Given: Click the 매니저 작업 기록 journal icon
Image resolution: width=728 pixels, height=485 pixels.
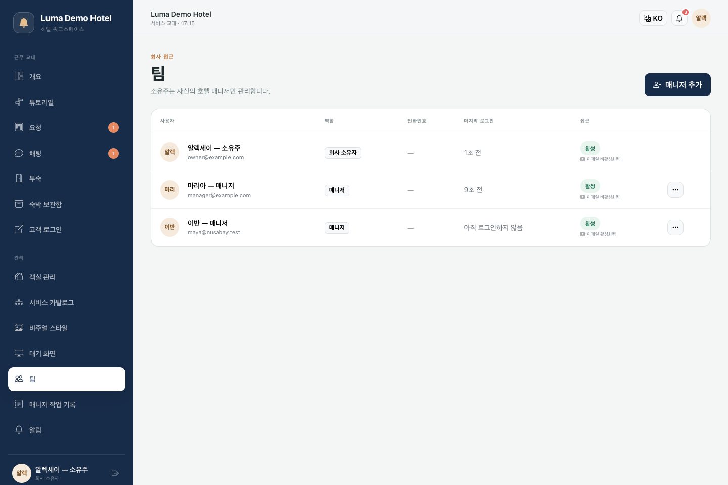Looking at the screenshot, I should 19,404.
